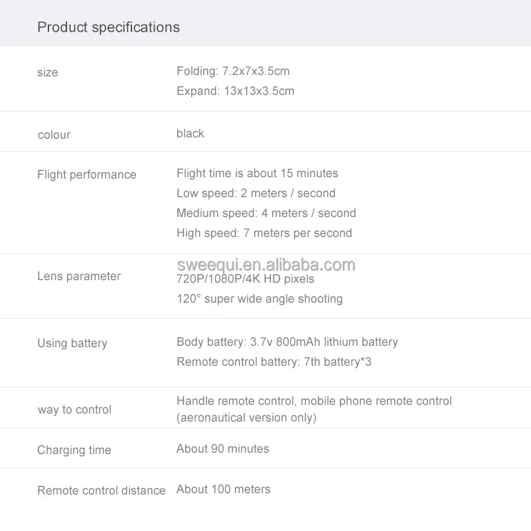This screenshot has width=531, height=531.
Task: Select the "About 100 meters" distance value
Action: (x=224, y=489)
